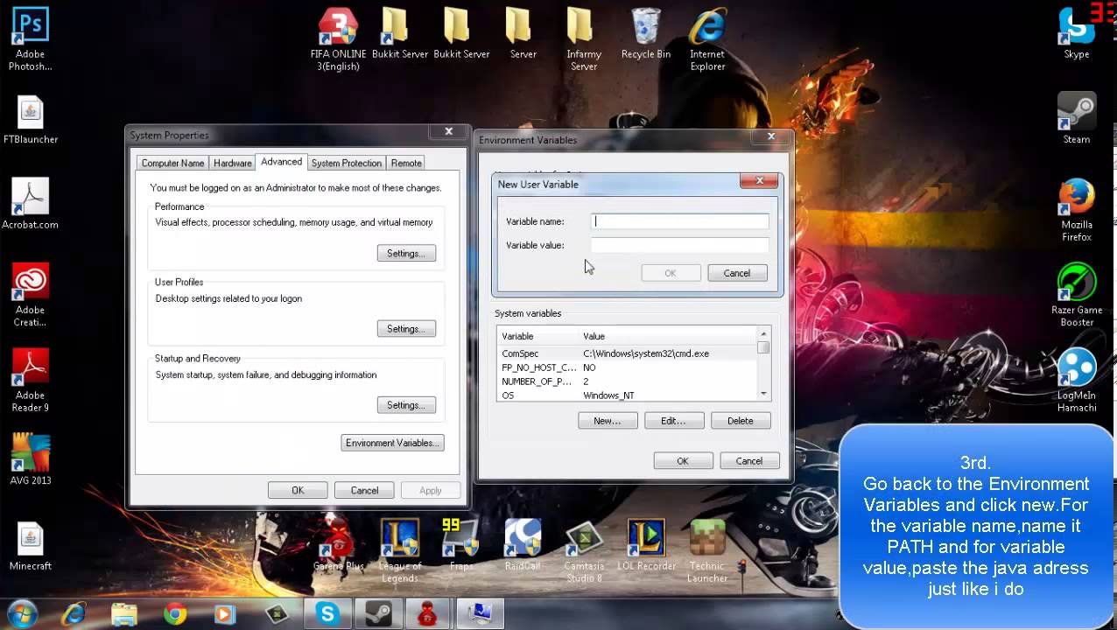
Task: Click the system variables scroll down arrow
Action: pyautogui.click(x=763, y=394)
